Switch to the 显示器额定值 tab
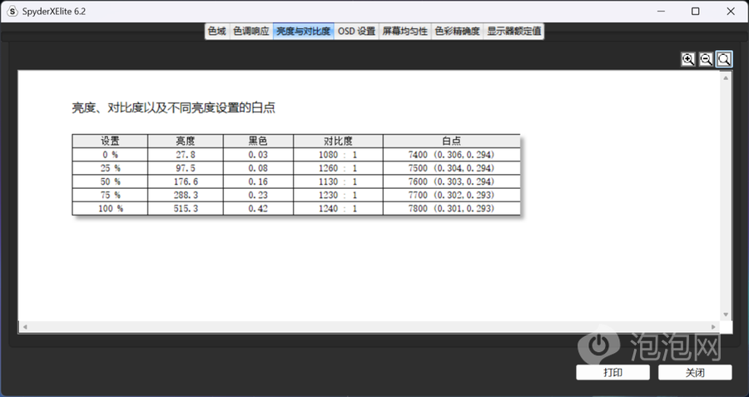The image size is (749, 397). point(514,32)
